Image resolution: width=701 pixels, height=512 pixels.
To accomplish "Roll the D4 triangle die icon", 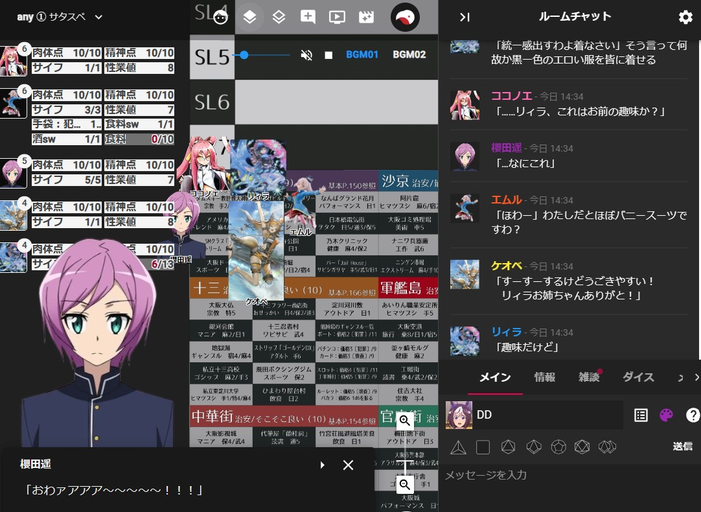I will 458,447.
